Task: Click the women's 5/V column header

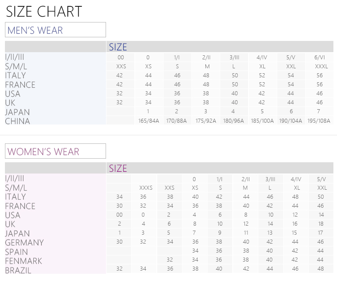Action: click(321, 179)
